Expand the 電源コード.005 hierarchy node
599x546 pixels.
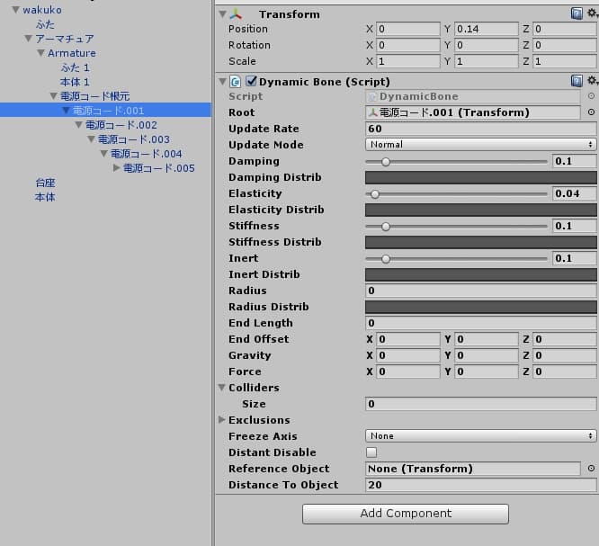click(x=116, y=168)
